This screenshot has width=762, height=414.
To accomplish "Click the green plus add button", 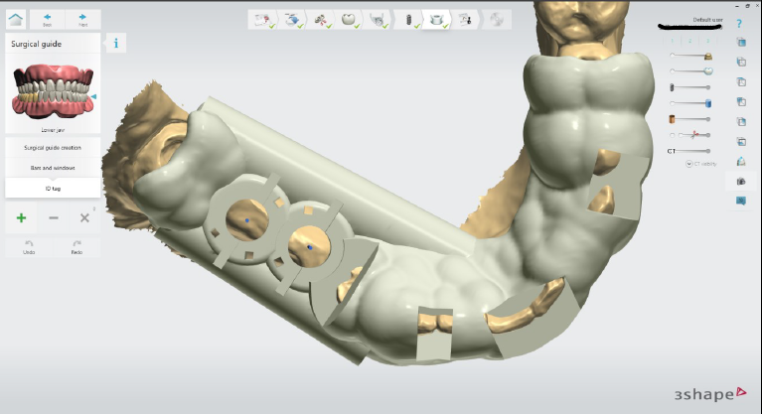I will pos(22,217).
